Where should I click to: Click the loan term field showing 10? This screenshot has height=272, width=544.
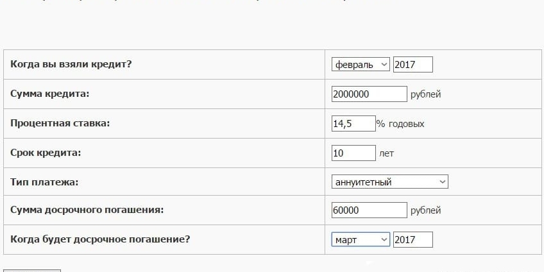353,153
